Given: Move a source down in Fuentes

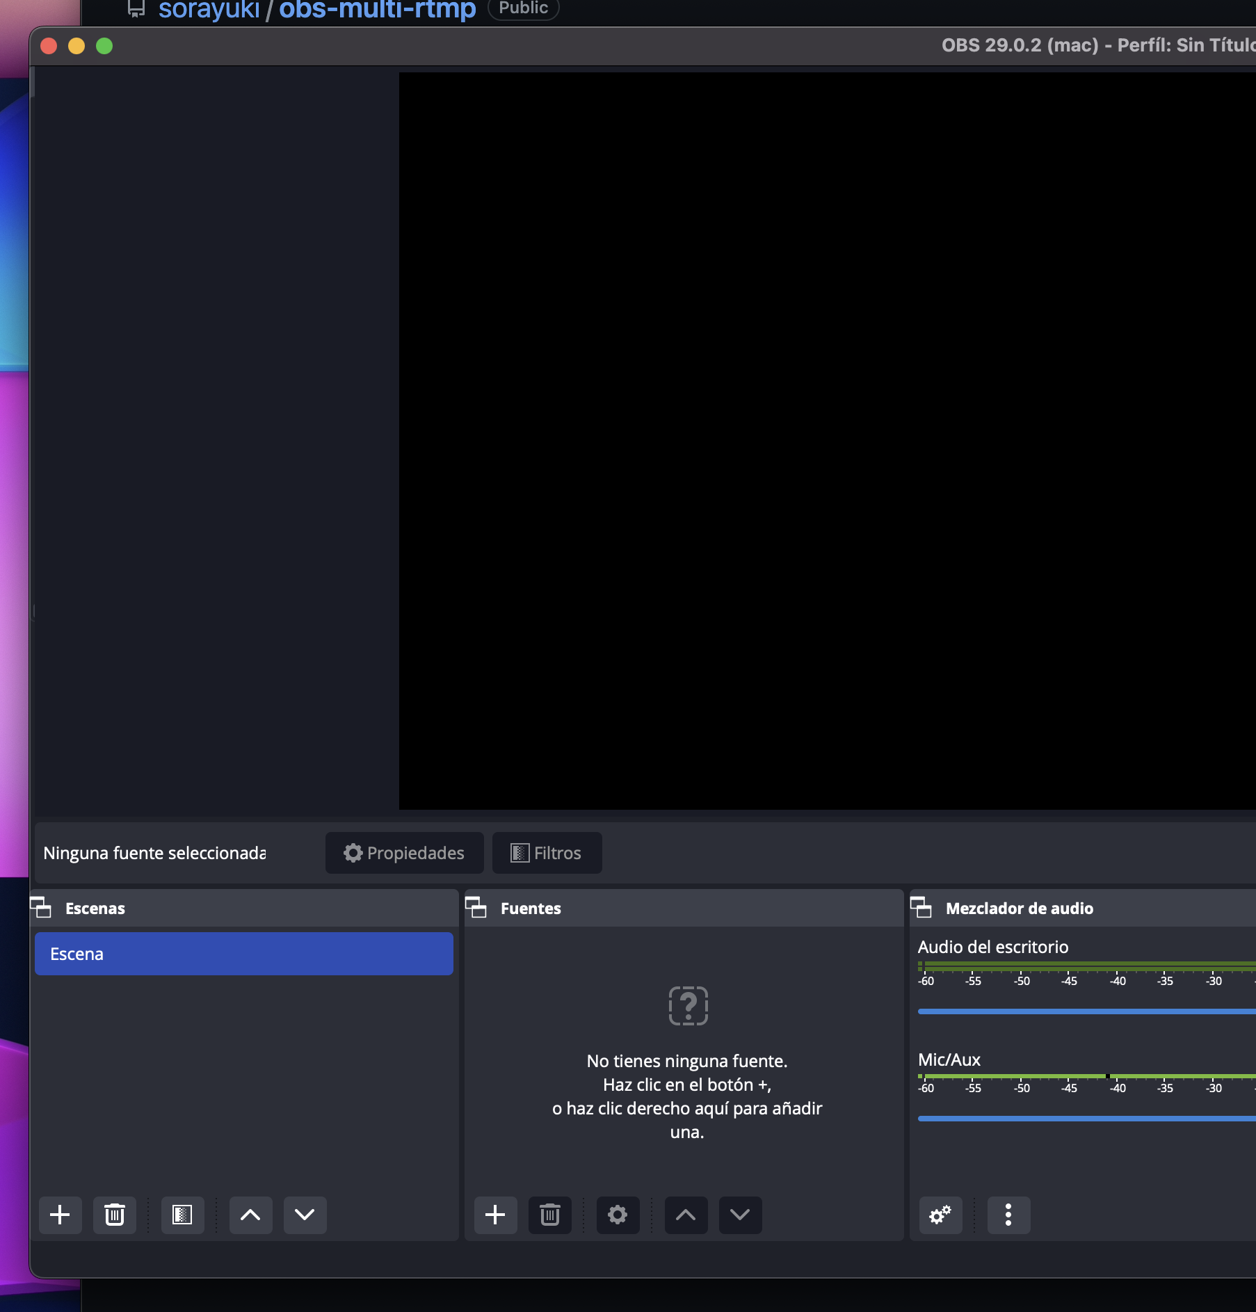Looking at the screenshot, I should (740, 1215).
